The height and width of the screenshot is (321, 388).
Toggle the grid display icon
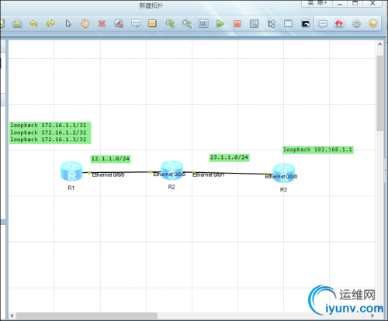(288, 24)
